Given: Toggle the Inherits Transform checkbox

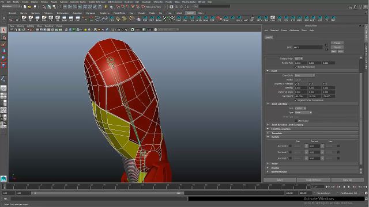Looking at the screenshot, I should pyautogui.click(x=296, y=67).
